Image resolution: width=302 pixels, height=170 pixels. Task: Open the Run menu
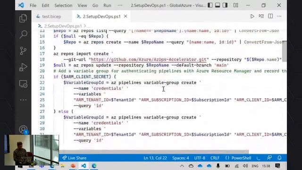pyautogui.click(x=107, y=5)
